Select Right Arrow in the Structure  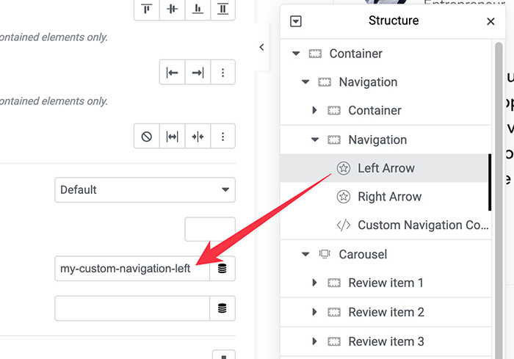click(x=385, y=197)
